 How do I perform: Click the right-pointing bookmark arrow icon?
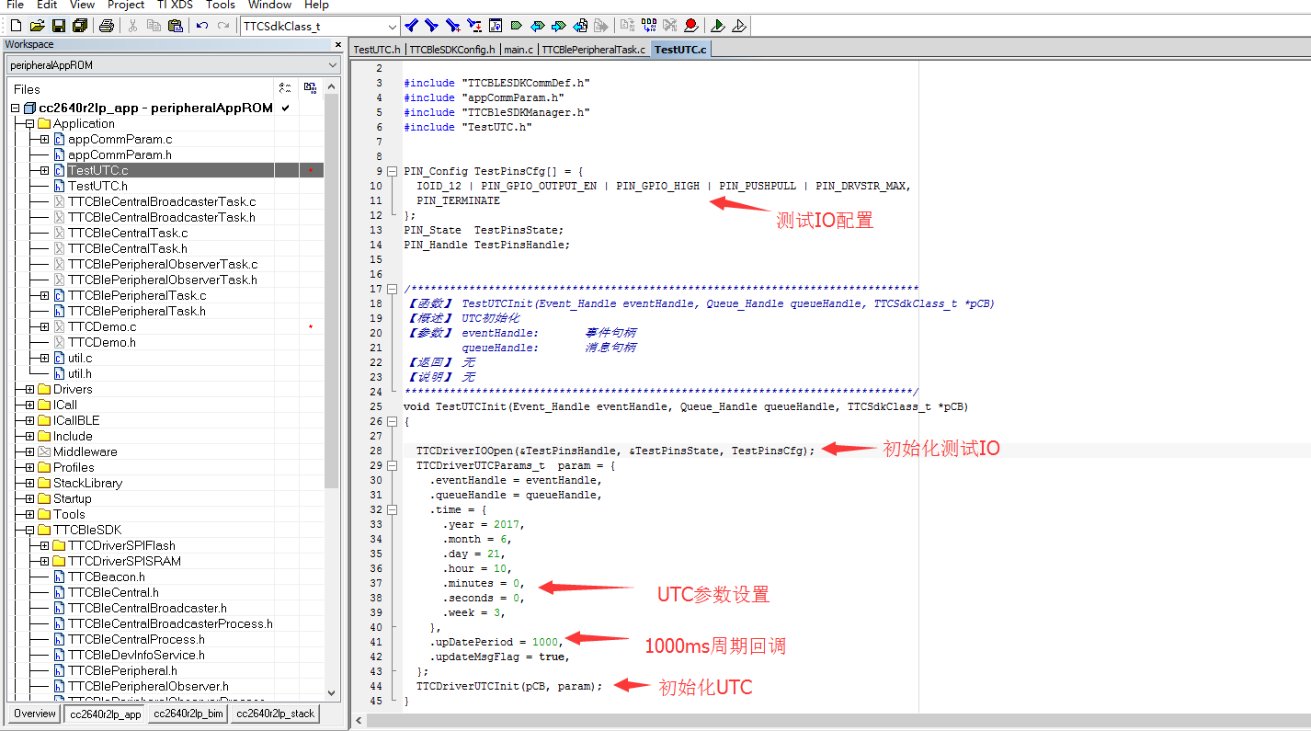559,26
